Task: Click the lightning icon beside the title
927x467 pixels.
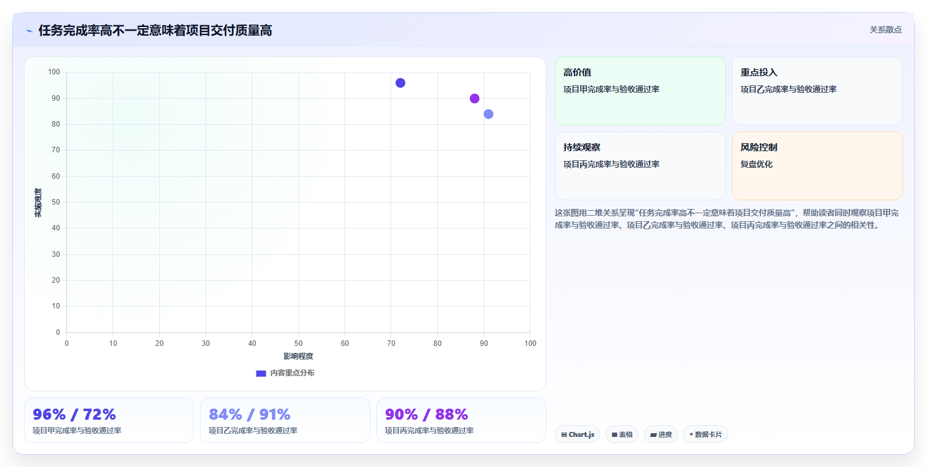Action: [29, 31]
